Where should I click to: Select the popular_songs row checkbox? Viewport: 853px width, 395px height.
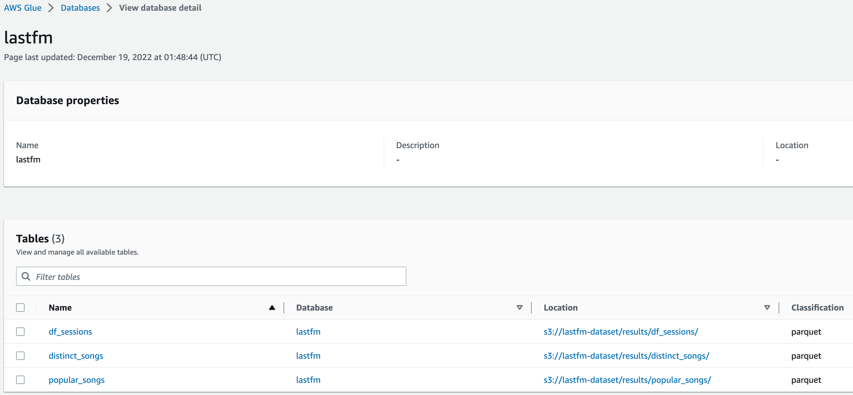[21, 380]
